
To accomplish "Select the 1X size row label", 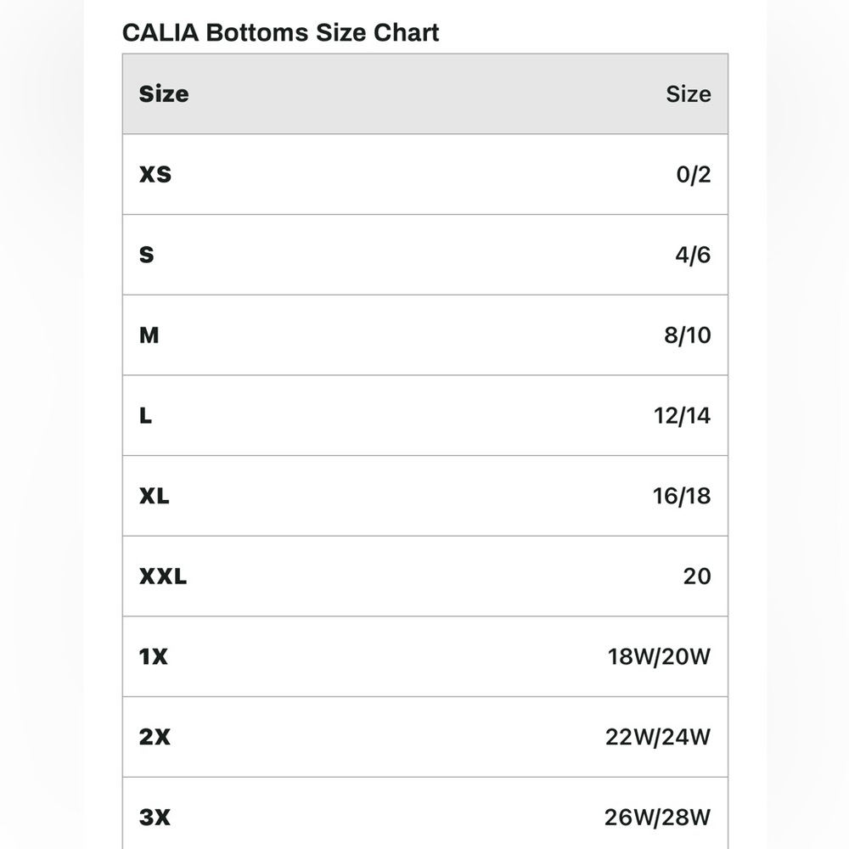I will click(154, 656).
